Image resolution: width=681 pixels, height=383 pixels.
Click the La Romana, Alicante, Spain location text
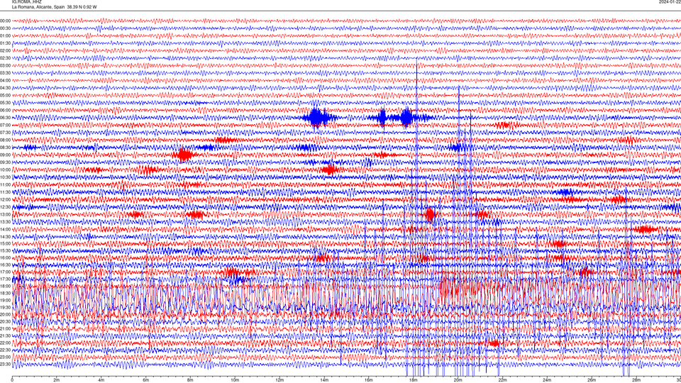click(x=38, y=7)
